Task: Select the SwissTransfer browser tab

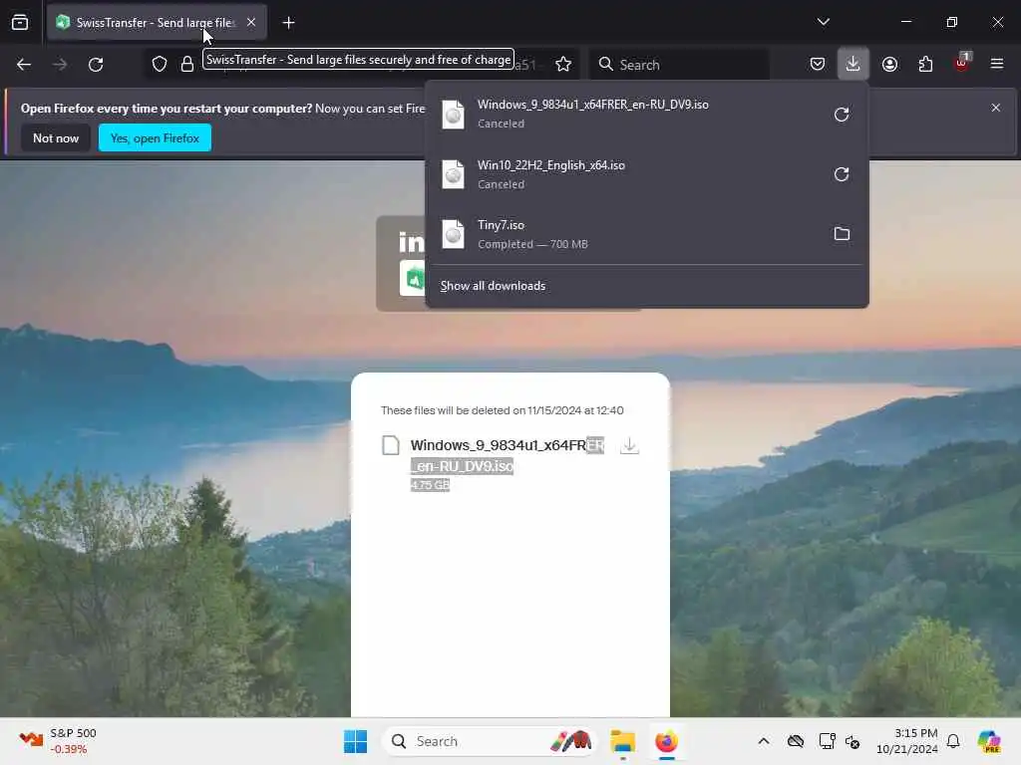Action: (x=157, y=23)
